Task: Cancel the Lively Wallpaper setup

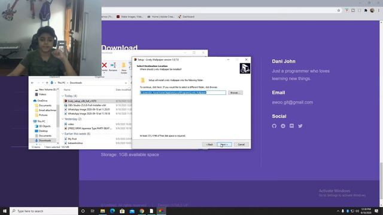Action: click(x=241, y=145)
